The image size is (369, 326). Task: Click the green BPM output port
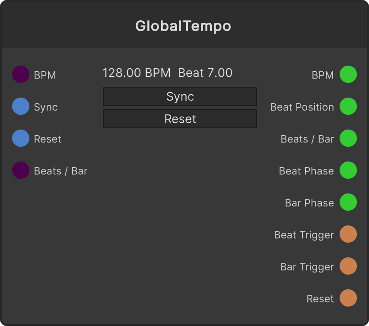pos(348,74)
